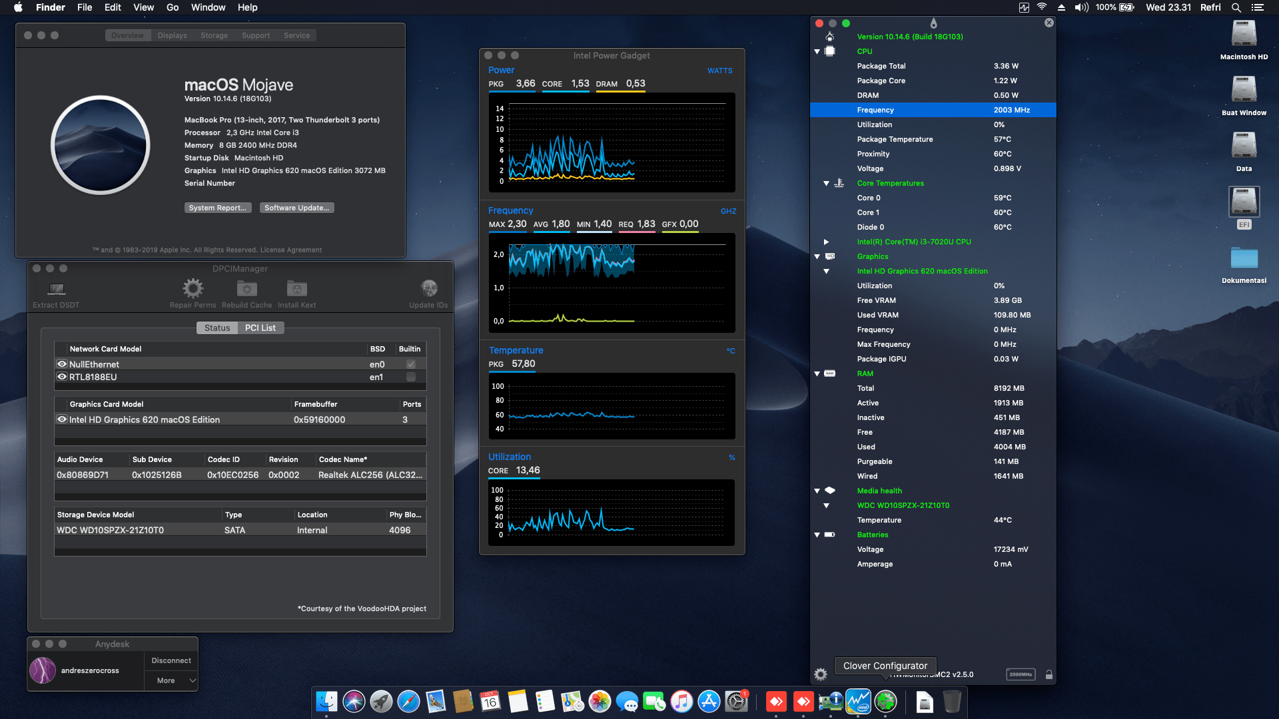This screenshot has height=719, width=1279.
Task: Click Install Kext icon
Action: click(297, 288)
